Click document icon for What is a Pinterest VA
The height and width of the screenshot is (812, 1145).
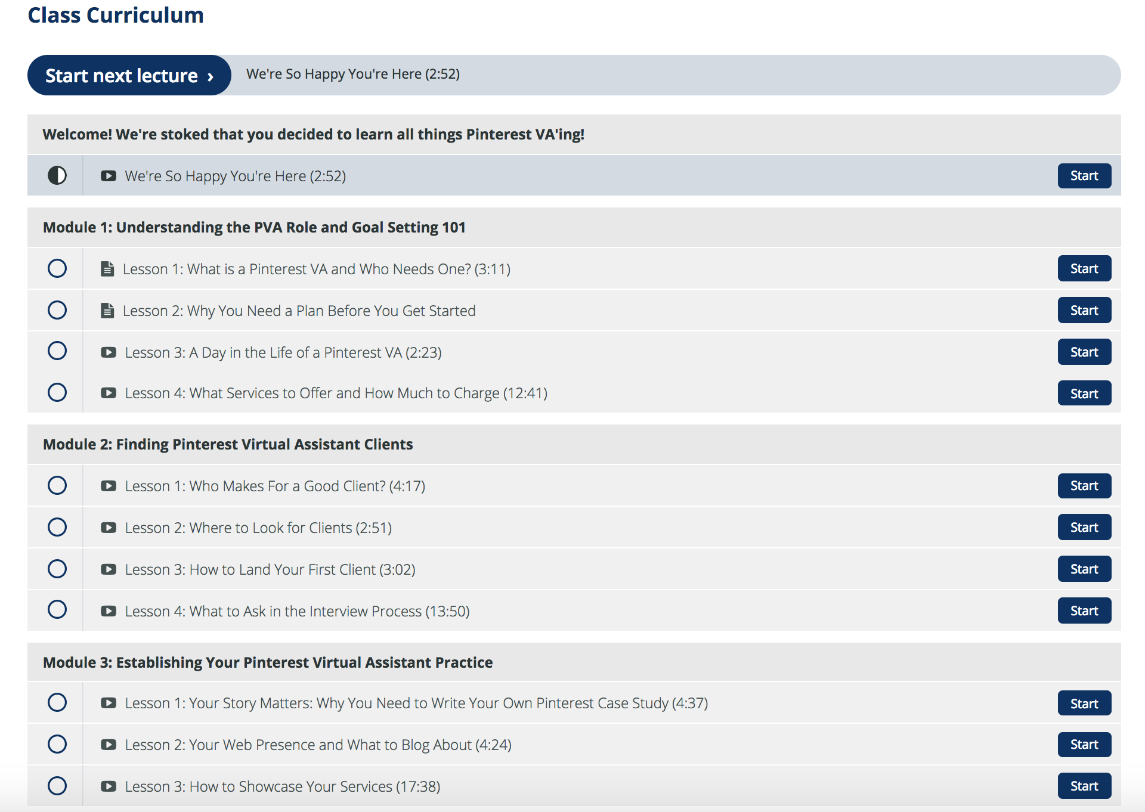tap(107, 269)
